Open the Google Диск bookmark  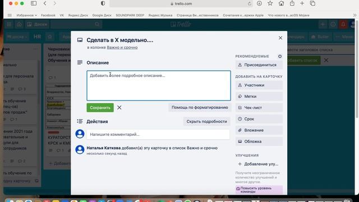pos(102,15)
